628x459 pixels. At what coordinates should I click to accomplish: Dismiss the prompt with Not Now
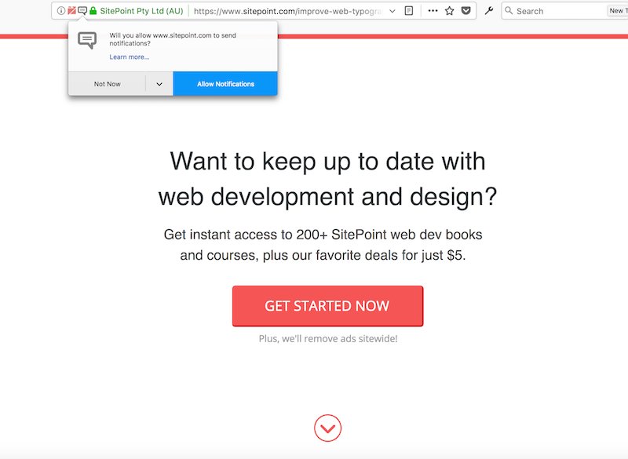[108, 82]
